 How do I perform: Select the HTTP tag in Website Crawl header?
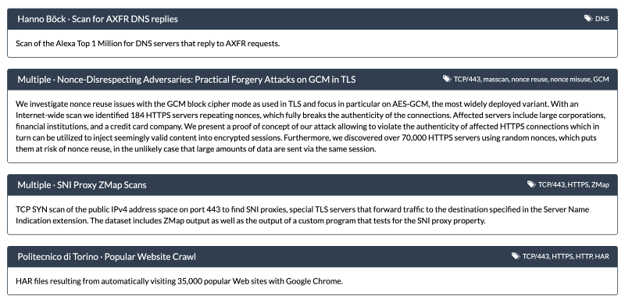584,256
